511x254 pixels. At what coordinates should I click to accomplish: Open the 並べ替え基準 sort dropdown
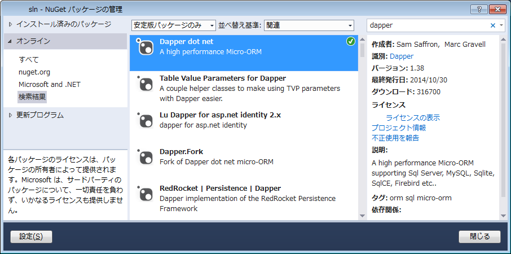click(309, 25)
